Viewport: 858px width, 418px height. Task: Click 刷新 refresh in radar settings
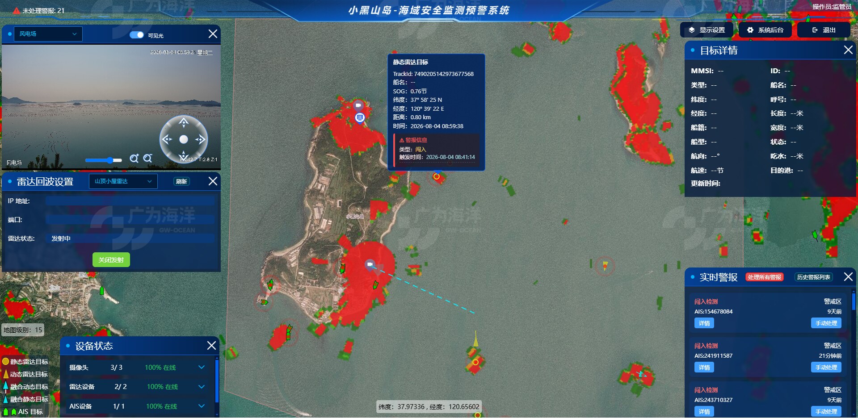[x=181, y=181]
